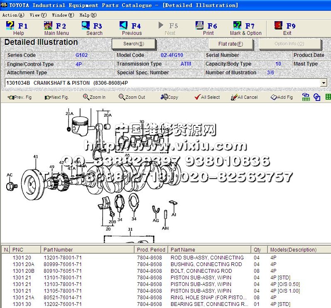Go to Next Fig.
Image resolution: width=331 pixels, height=308 pixels.
click(x=56, y=97)
